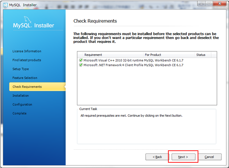Select the Complete step in the sidebar
Screen dimensions: 229x168
coord(19,113)
